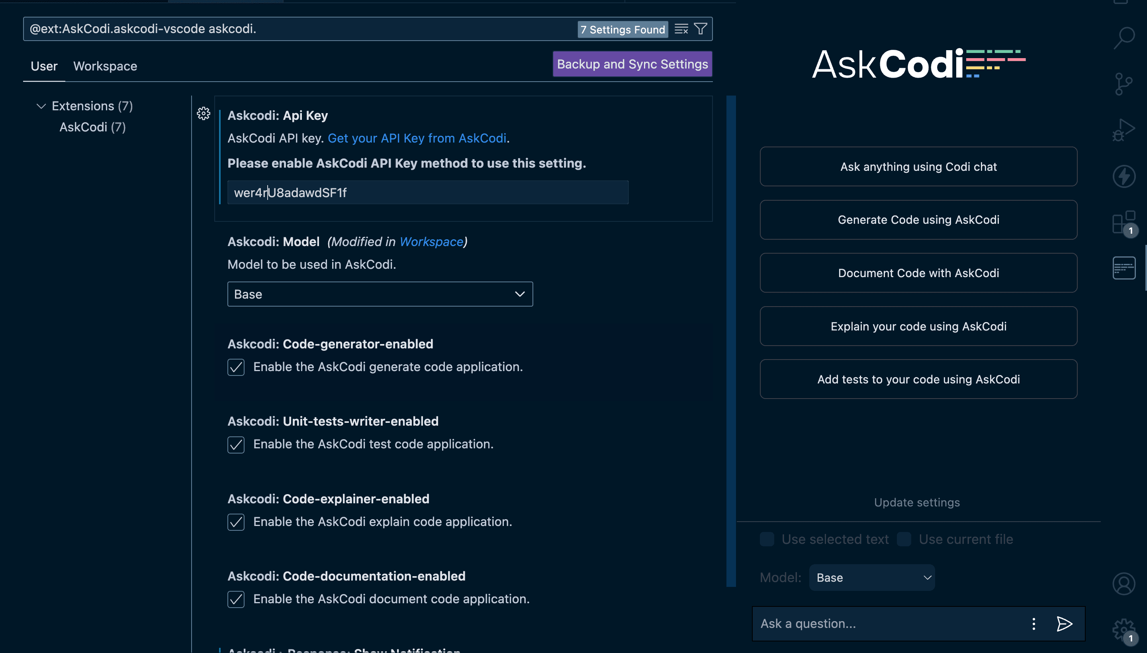Collapse the Extensions (7) tree group

[x=41, y=106]
